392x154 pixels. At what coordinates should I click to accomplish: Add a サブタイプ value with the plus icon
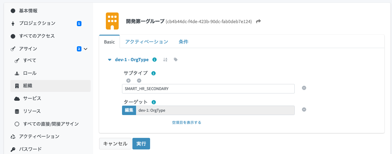(x=128, y=81)
